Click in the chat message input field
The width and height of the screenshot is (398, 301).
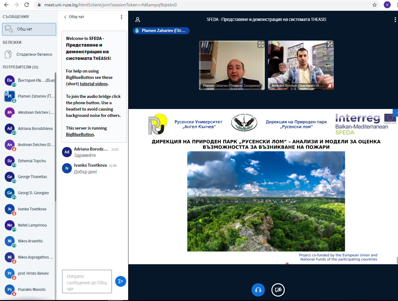coord(87,281)
